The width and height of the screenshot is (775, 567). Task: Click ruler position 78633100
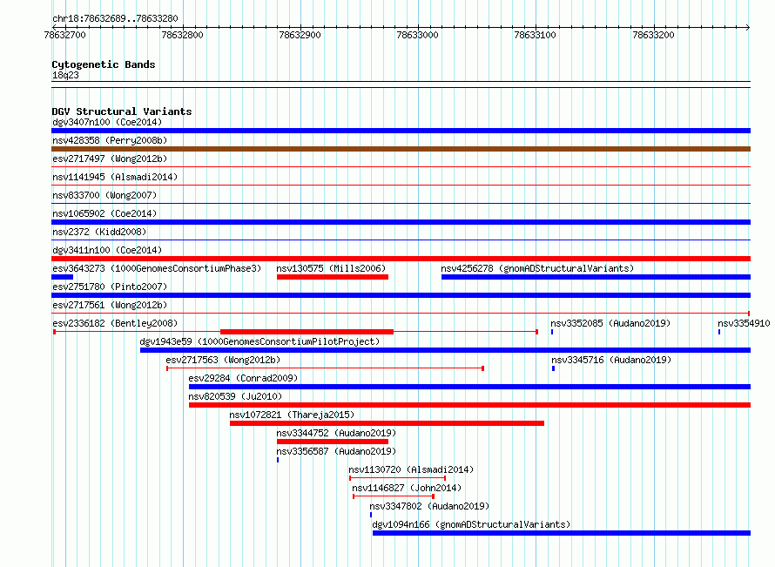pyautogui.click(x=536, y=35)
